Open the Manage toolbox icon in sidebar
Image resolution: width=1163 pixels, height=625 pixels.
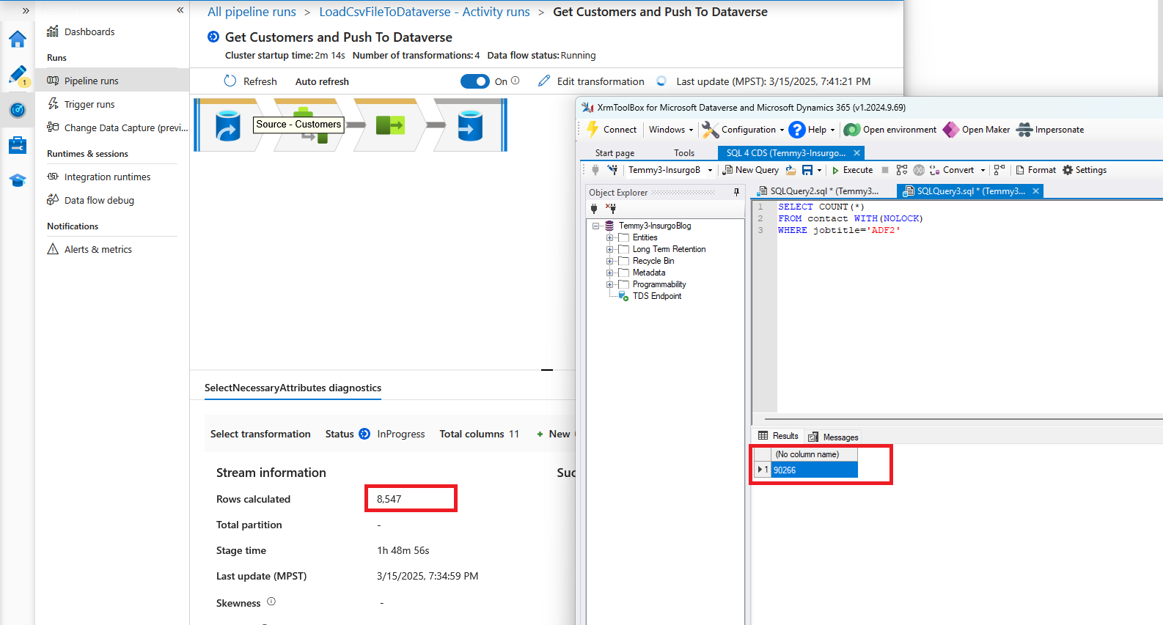[x=18, y=145]
